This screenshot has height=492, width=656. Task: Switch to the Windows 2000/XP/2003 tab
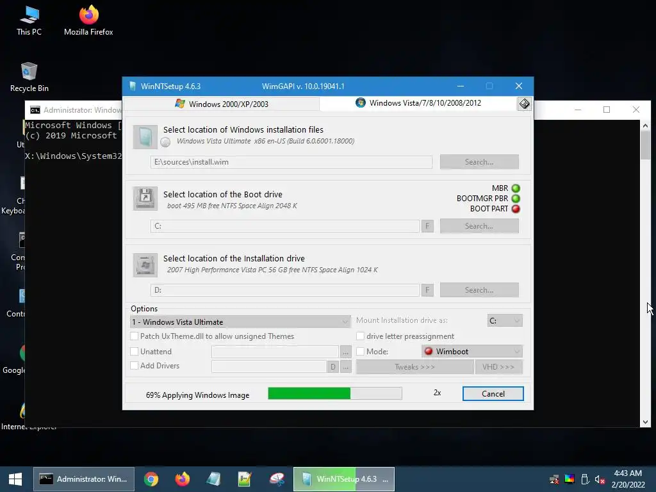point(222,104)
